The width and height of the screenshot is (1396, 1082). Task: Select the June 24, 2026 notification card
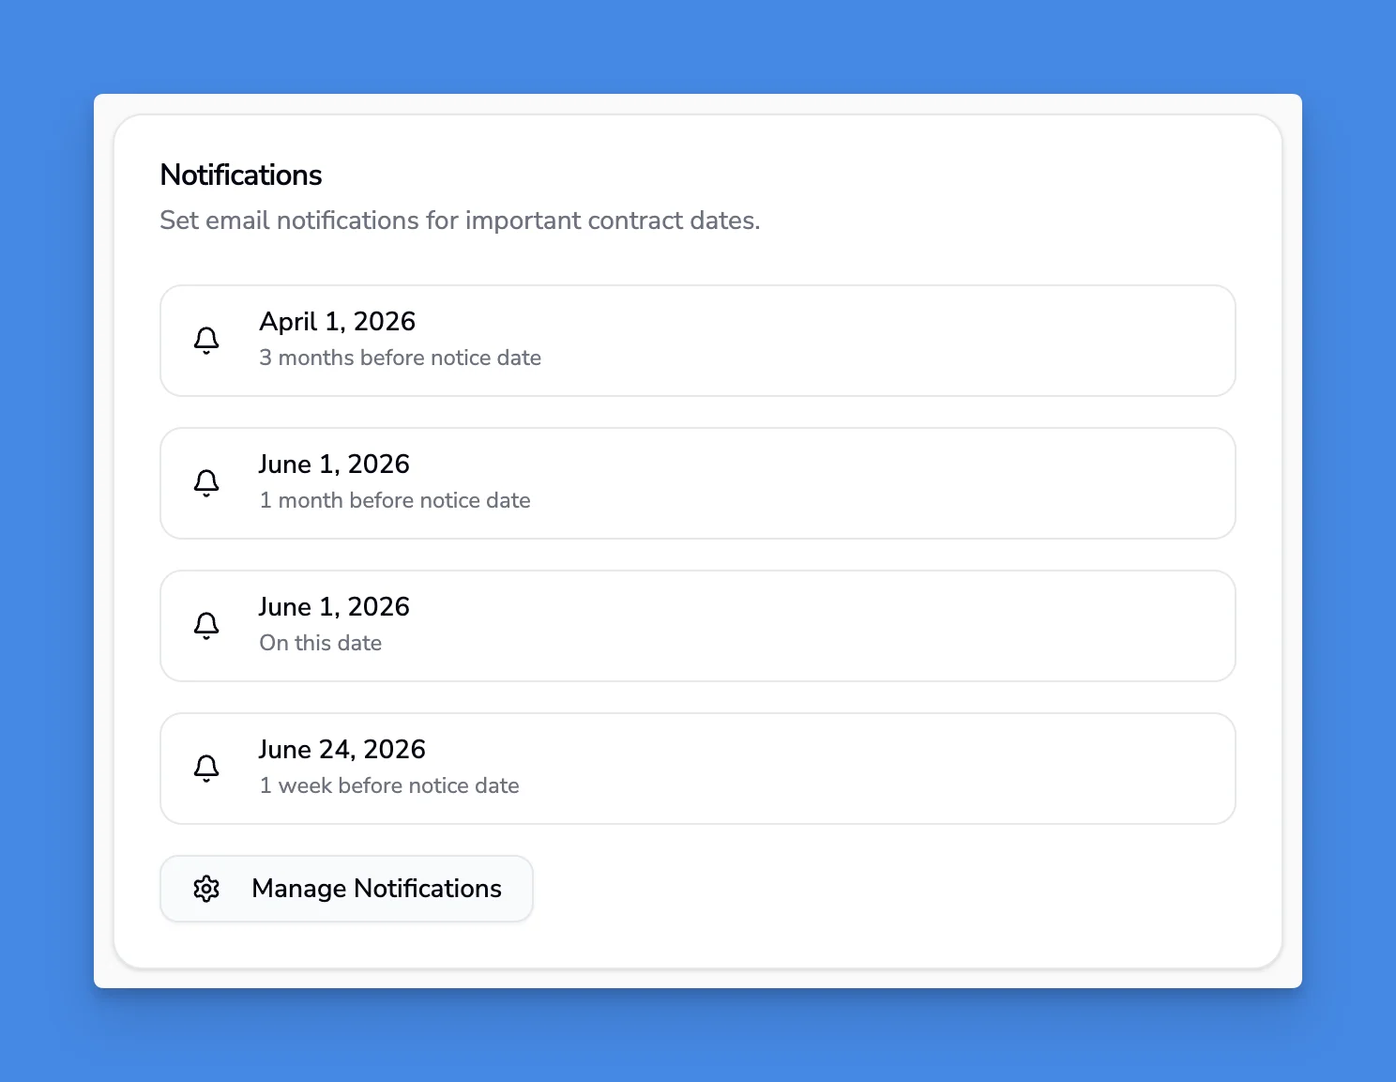(698, 768)
